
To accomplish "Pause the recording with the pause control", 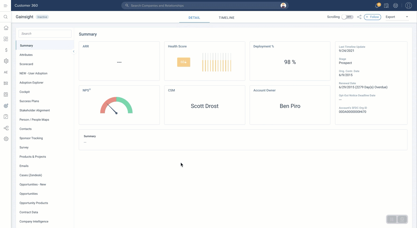I will point(392,219).
